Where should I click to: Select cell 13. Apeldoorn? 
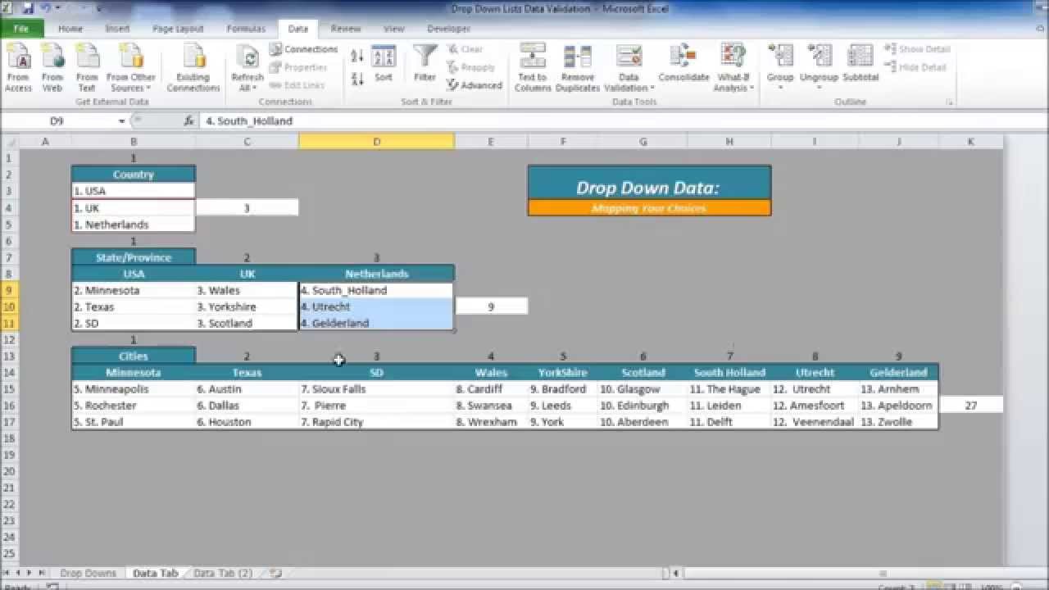(898, 406)
